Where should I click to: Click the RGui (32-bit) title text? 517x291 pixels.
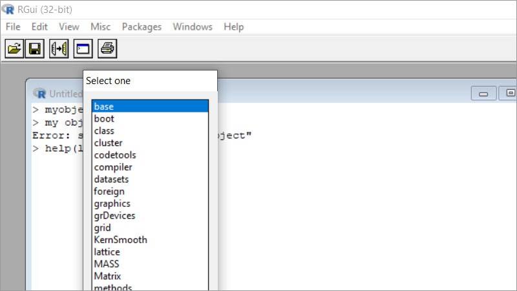pyautogui.click(x=45, y=10)
